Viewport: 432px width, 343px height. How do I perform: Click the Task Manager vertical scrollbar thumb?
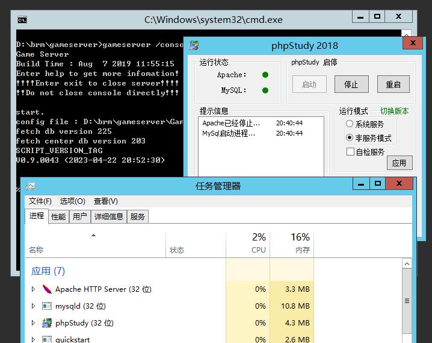pyautogui.click(x=407, y=301)
